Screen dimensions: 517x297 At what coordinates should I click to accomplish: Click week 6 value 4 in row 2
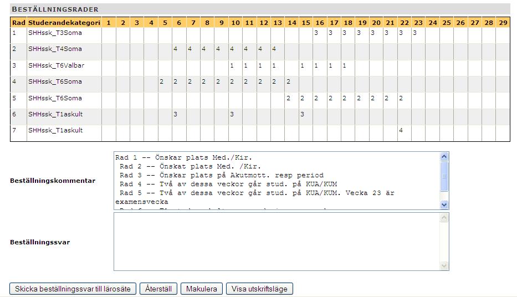[x=176, y=49]
